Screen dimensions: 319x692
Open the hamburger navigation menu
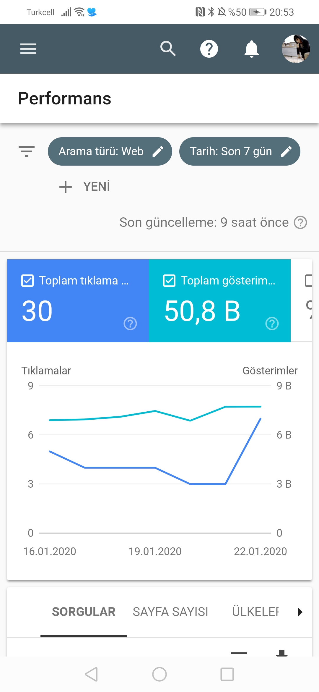pos(28,49)
